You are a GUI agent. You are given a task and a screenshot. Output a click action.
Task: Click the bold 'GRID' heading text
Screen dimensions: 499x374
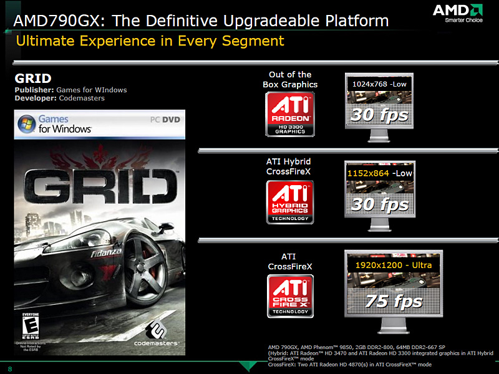[x=33, y=79]
